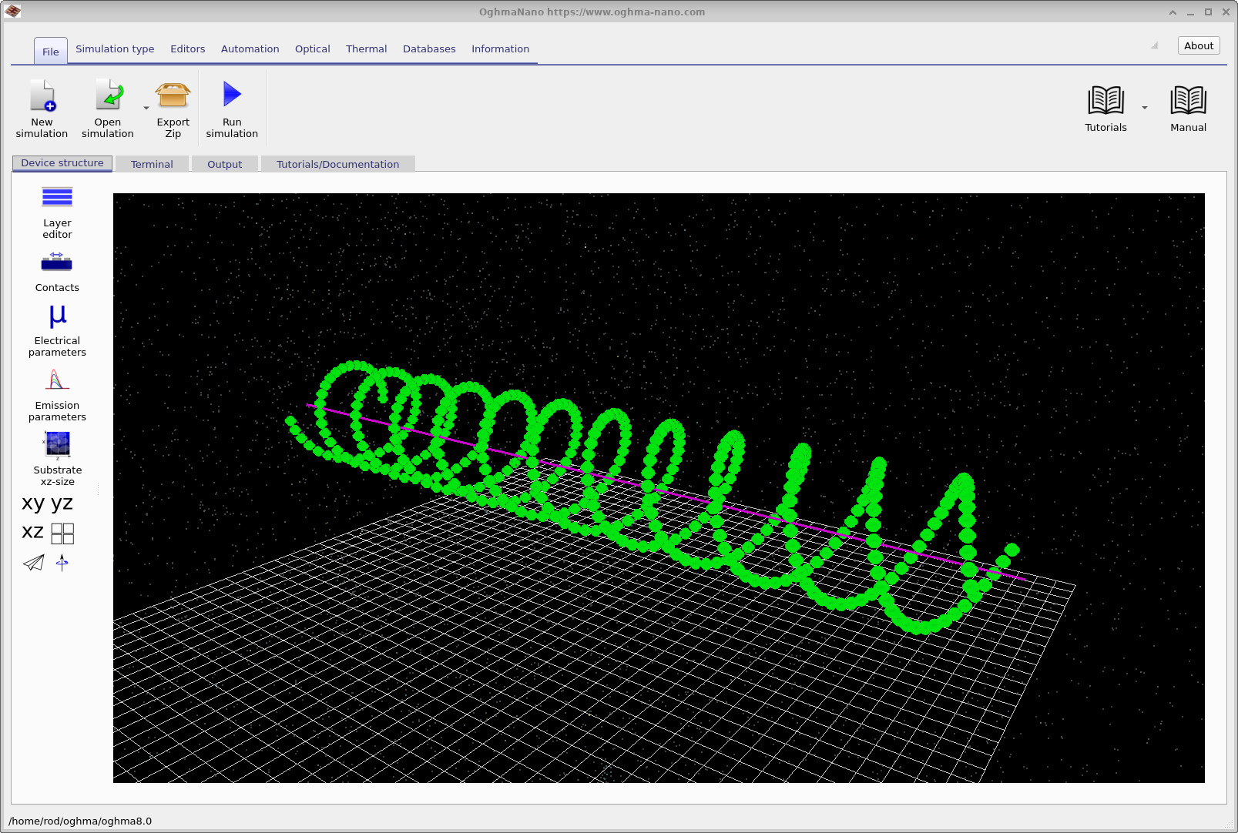Select the File ribbon tab

(x=51, y=52)
